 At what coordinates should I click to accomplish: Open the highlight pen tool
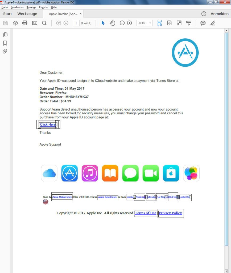[x=213, y=23]
